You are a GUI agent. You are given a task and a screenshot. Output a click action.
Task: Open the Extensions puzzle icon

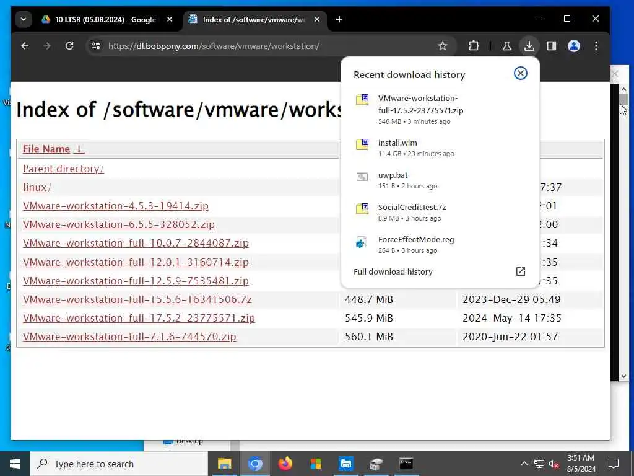coord(474,46)
